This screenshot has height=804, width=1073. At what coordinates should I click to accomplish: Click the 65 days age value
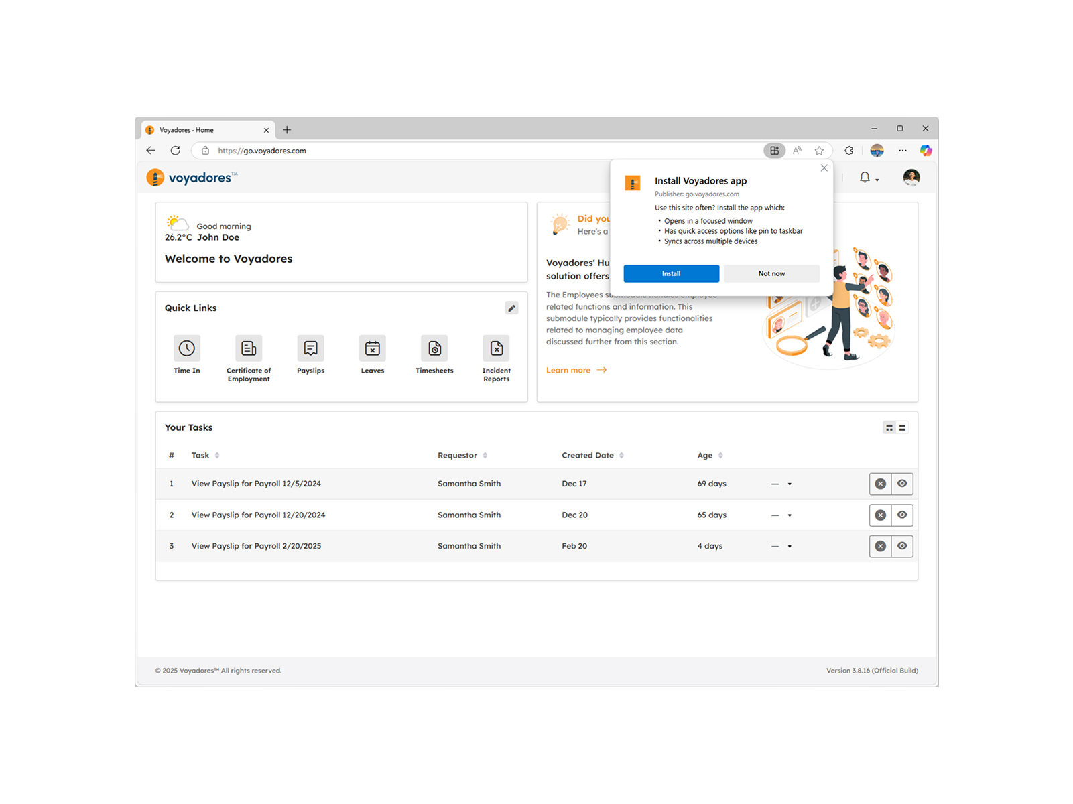point(712,515)
